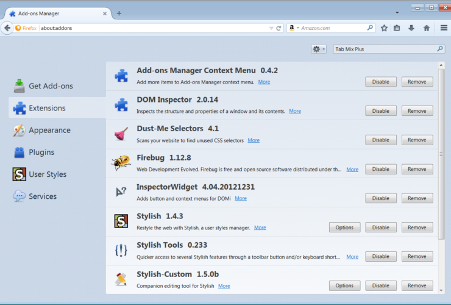The width and height of the screenshot is (451, 305).
Task: Open Options for Stylish-Custom
Action: coord(344,285)
